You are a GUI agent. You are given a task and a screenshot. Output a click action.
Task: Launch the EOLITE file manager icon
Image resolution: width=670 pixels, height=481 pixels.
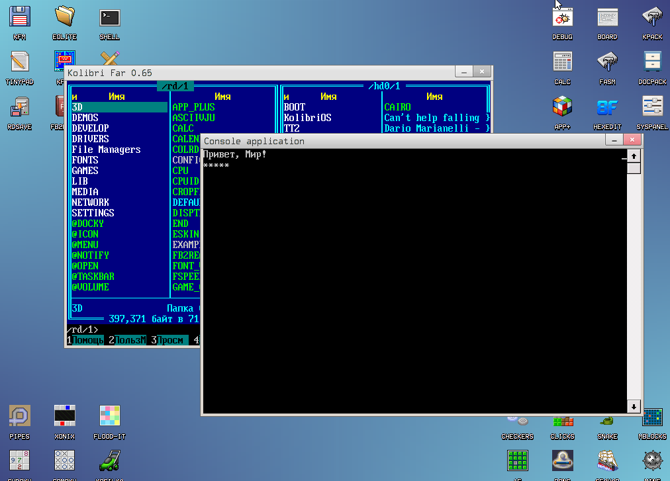pyautogui.click(x=65, y=17)
